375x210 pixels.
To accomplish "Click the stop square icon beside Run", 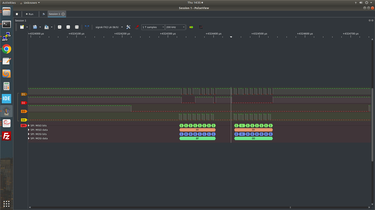I will coord(17,14).
